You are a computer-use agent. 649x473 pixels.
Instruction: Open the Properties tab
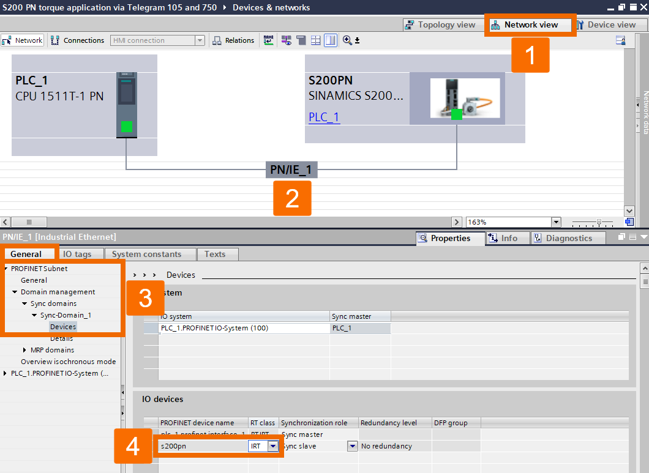tap(451, 239)
